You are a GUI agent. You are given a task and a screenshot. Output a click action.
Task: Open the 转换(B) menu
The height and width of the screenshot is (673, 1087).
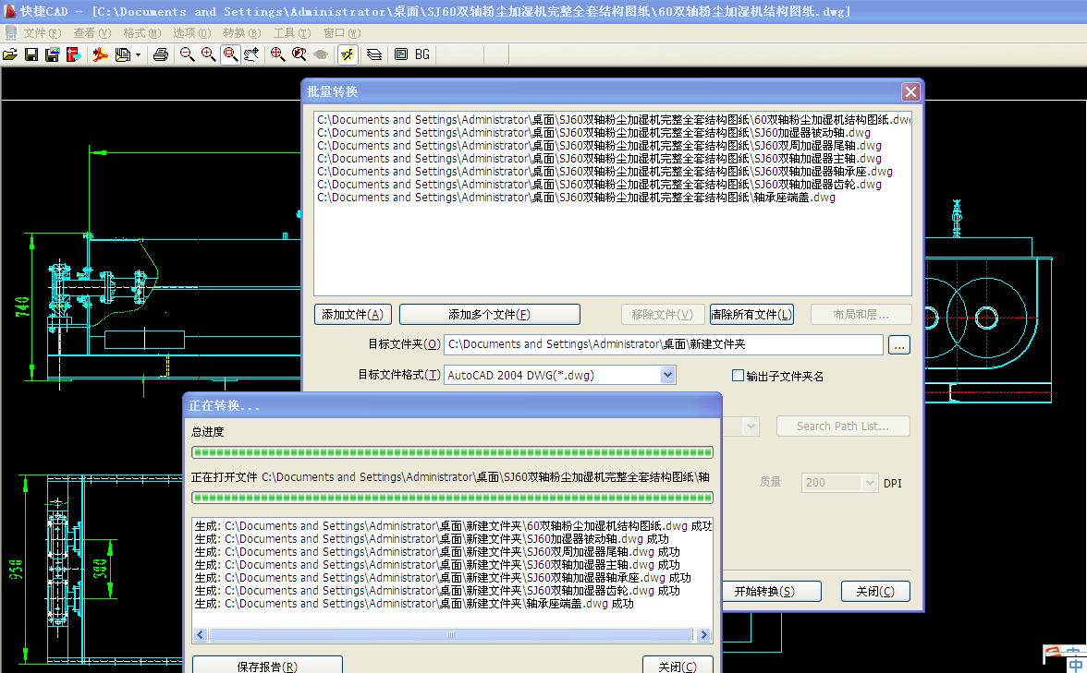[241, 33]
